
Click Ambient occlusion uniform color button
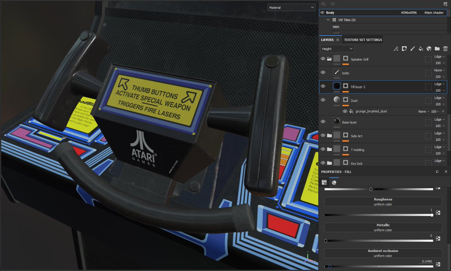coord(383,253)
